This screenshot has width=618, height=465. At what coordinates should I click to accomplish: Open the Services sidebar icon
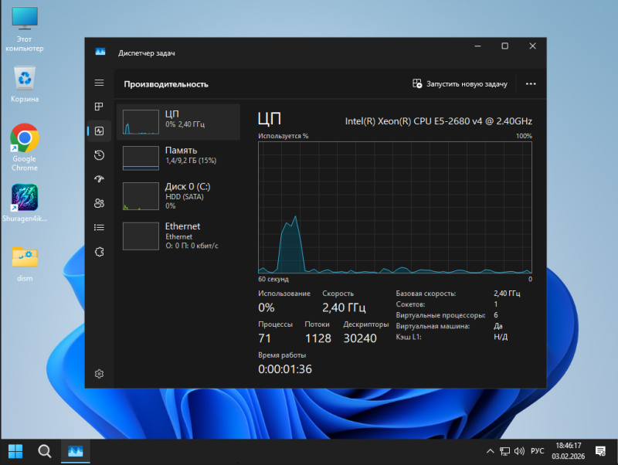click(99, 252)
